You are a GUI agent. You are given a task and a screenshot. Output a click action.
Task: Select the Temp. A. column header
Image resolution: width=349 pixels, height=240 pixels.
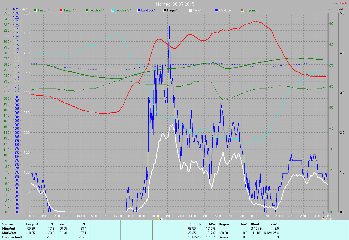click(32, 224)
